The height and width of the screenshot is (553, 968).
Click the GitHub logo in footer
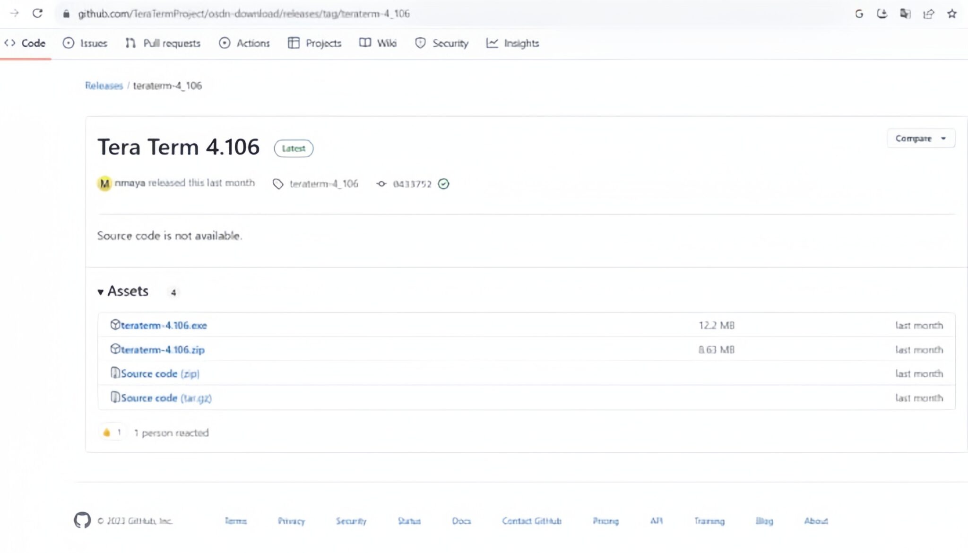pyautogui.click(x=82, y=520)
